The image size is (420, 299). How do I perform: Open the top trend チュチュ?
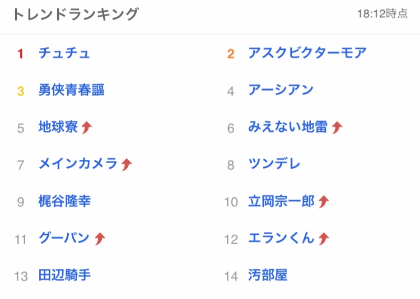click(x=64, y=53)
